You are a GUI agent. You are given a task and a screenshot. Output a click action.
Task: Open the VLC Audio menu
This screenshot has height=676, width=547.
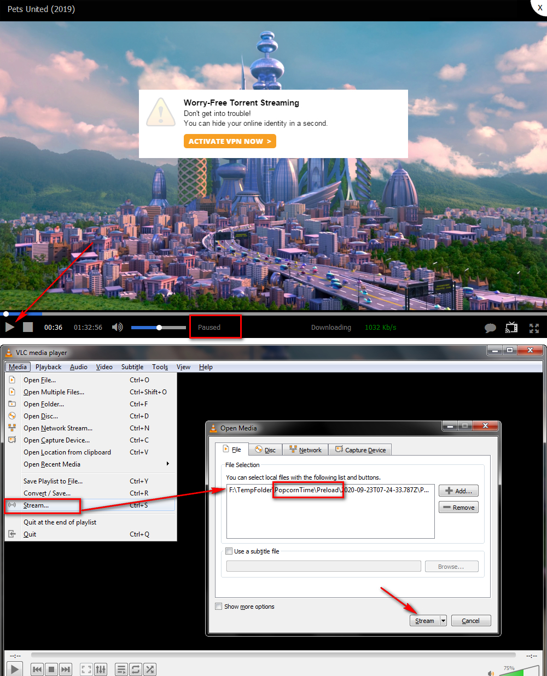click(x=79, y=367)
